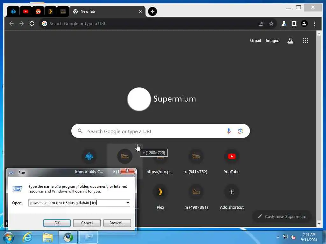Click Cancel in the Run dialog
This screenshot has width=326, height=244.
click(87, 223)
